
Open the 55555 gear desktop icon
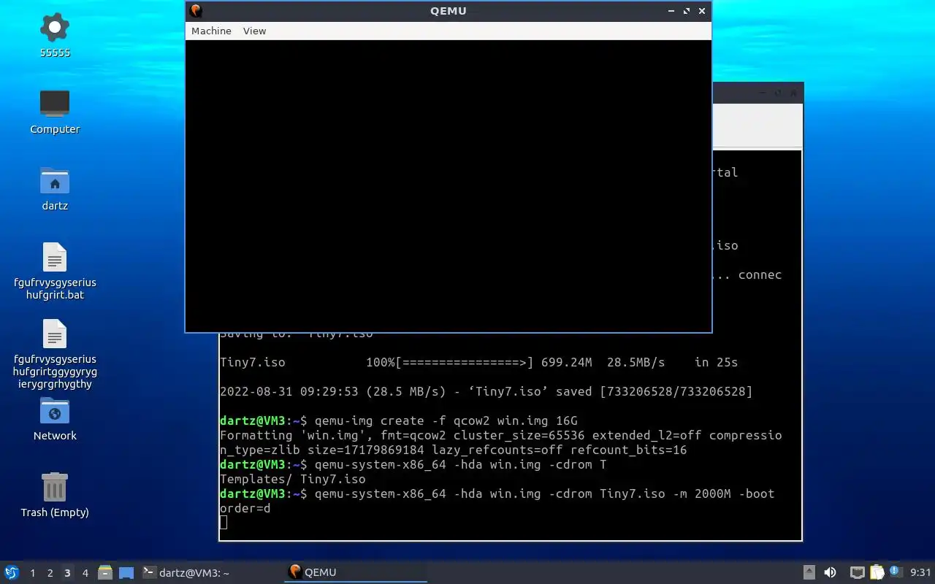click(x=55, y=35)
